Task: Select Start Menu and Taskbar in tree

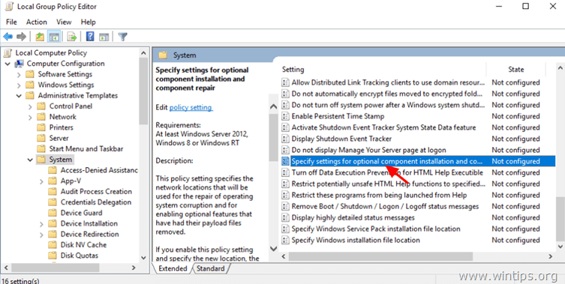Action: [86, 148]
